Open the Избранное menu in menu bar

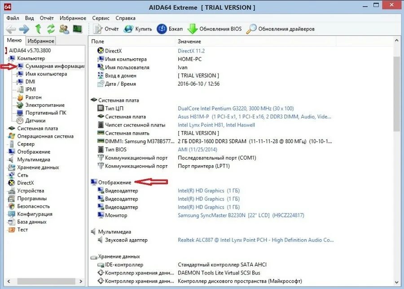(73, 18)
